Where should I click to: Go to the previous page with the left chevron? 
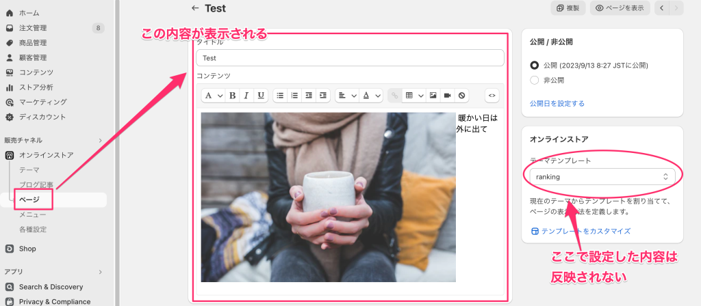(x=662, y=8)
